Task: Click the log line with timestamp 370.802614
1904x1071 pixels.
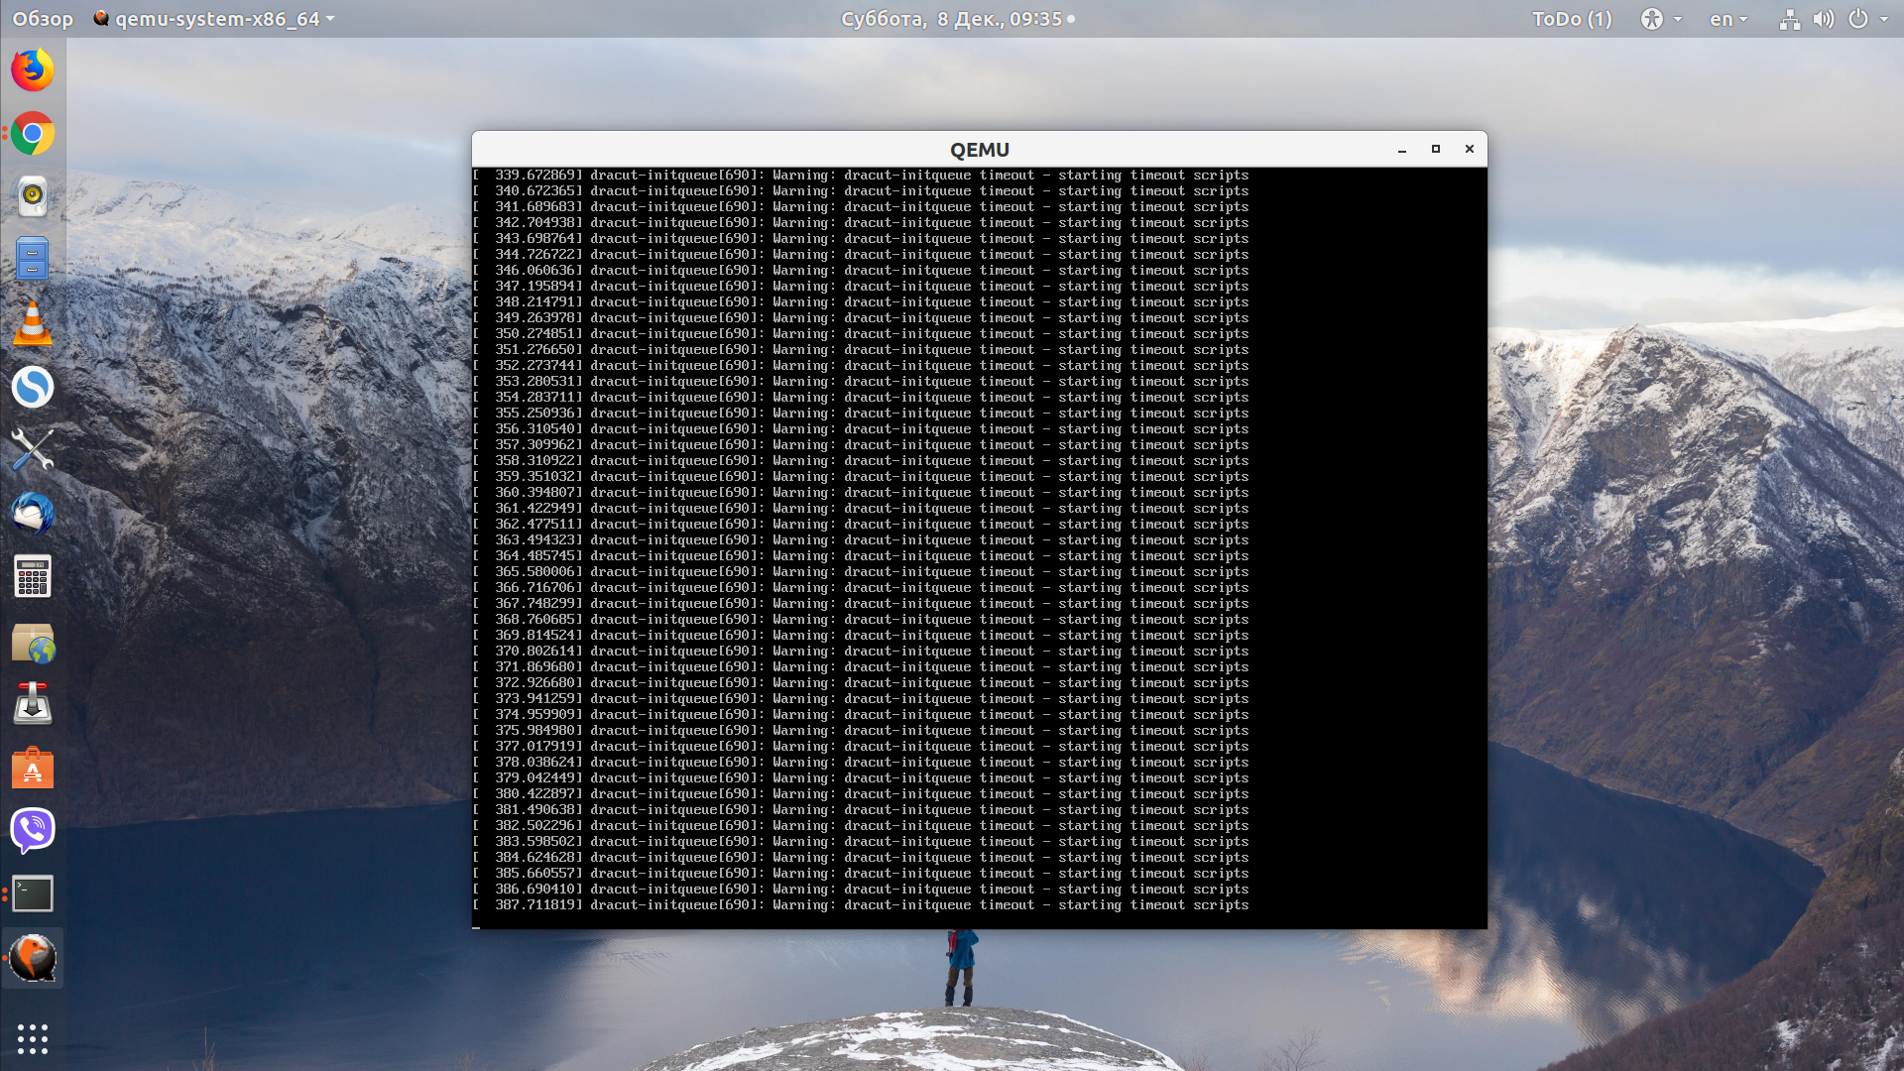Action: pyautogui.click(x=861, y=652)
